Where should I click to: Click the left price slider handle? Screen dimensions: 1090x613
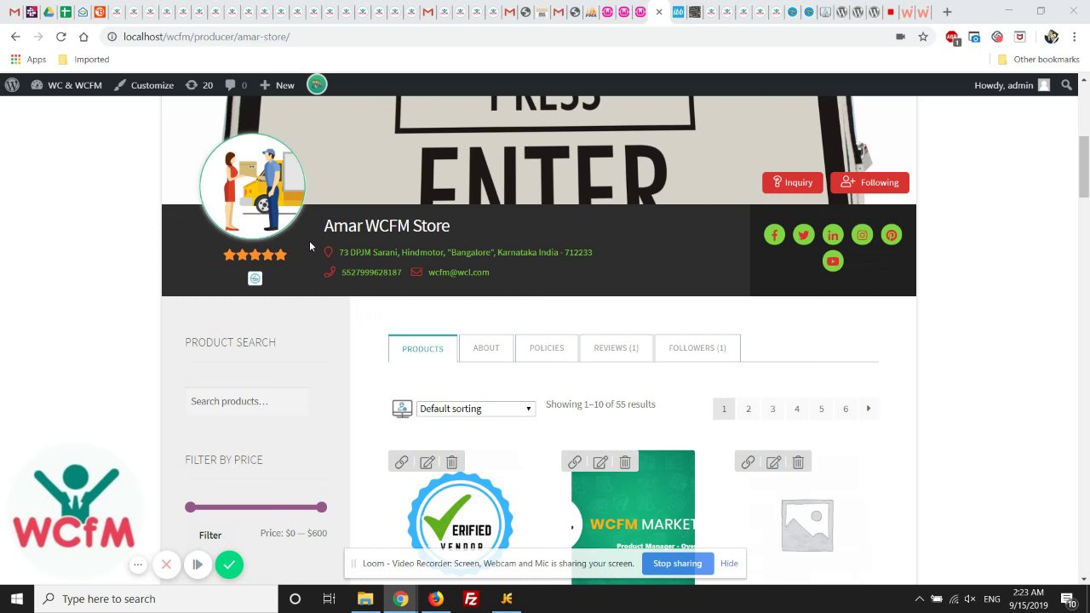(191, 507)
